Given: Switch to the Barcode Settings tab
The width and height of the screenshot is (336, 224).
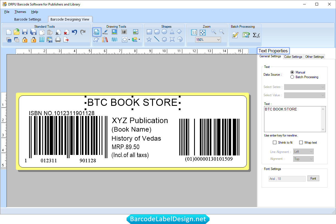Looking at the screenshot, I should pos(28,19).
